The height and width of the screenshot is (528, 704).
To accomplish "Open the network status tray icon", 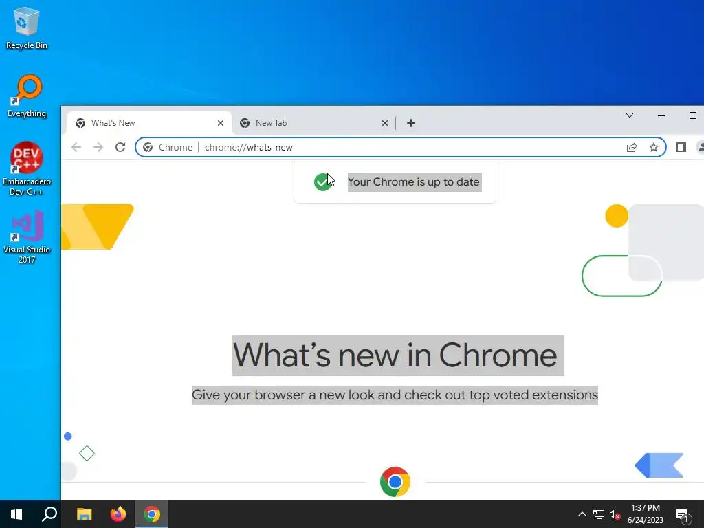I will tap(599, 514).
